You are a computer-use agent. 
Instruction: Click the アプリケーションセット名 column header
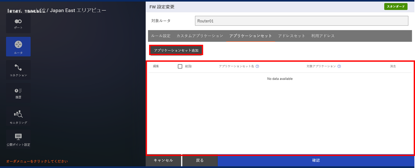coord(237,66)
